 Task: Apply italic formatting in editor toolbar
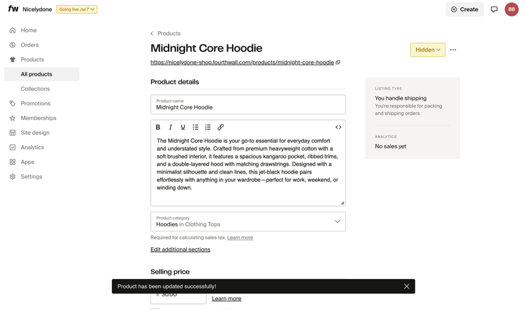coord(171,127)
